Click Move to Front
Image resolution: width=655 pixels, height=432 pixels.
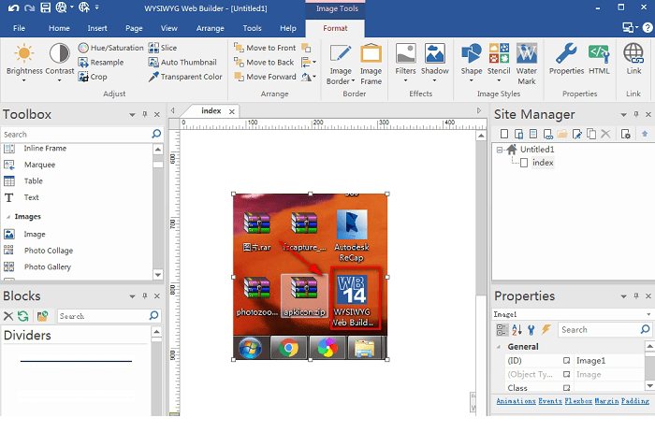coord(265,48)
